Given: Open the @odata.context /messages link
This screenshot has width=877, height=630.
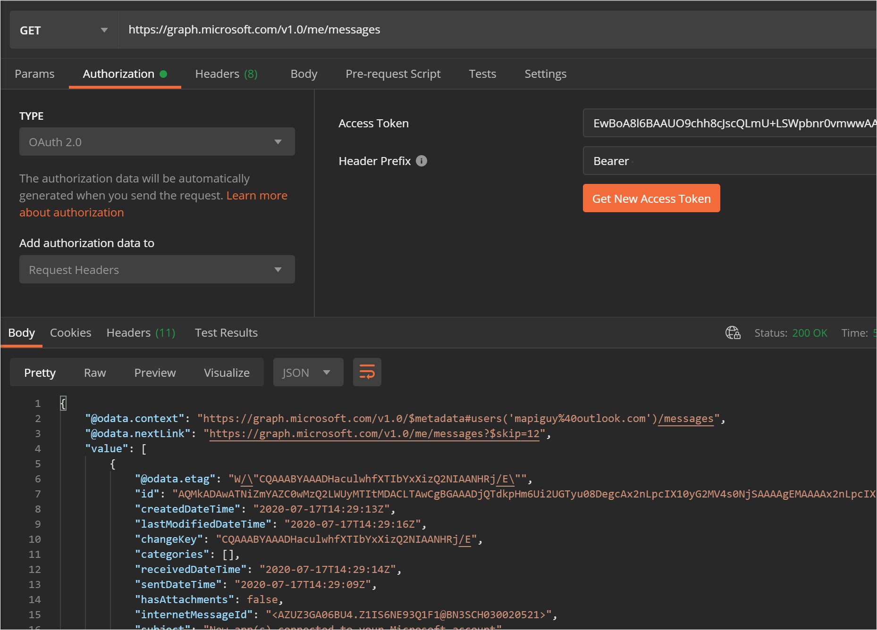Looking at the screenshot, I should (686, 419).
